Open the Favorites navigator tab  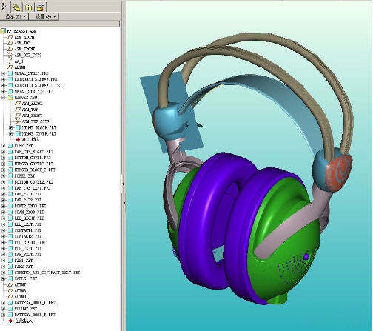(29, 7)
